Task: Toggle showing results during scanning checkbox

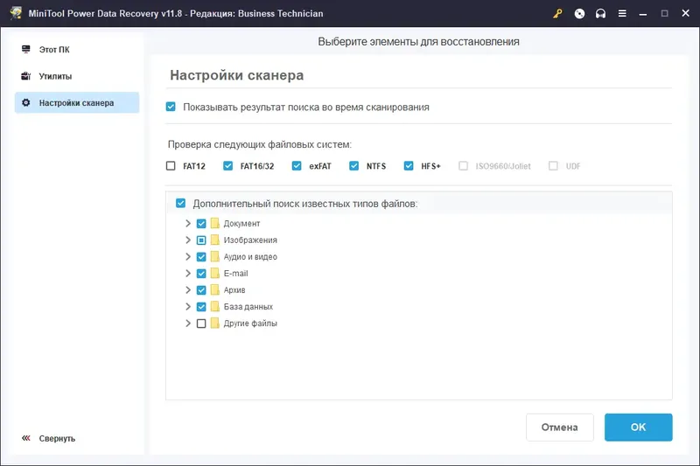Action: (171, 107)
